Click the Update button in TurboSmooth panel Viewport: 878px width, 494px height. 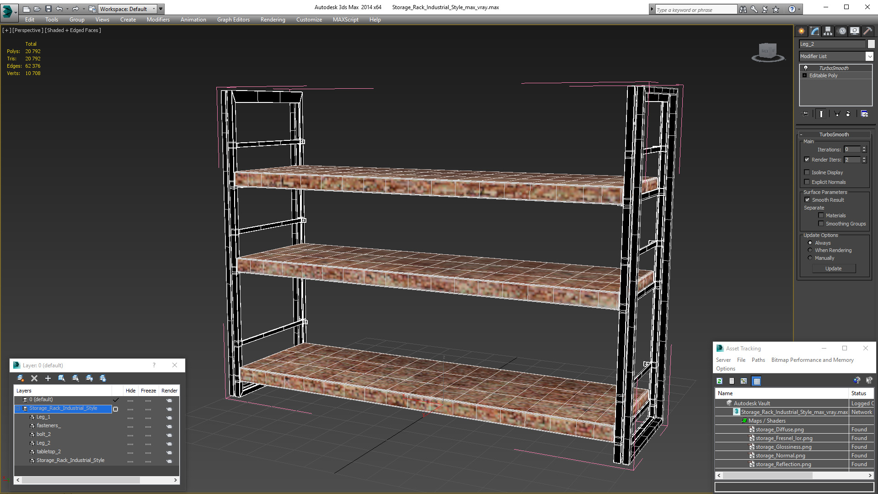(833, 268)
